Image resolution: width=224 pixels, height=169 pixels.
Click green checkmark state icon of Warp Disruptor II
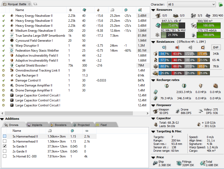4,46
